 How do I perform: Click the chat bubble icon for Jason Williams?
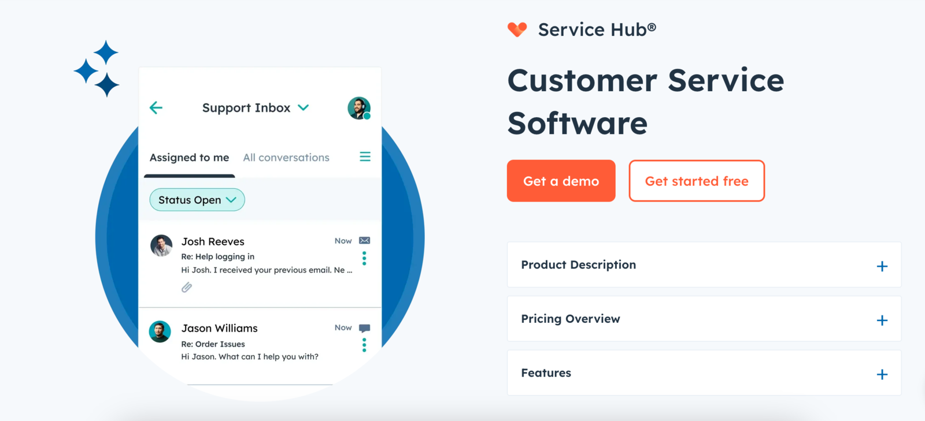pos(364,328)
